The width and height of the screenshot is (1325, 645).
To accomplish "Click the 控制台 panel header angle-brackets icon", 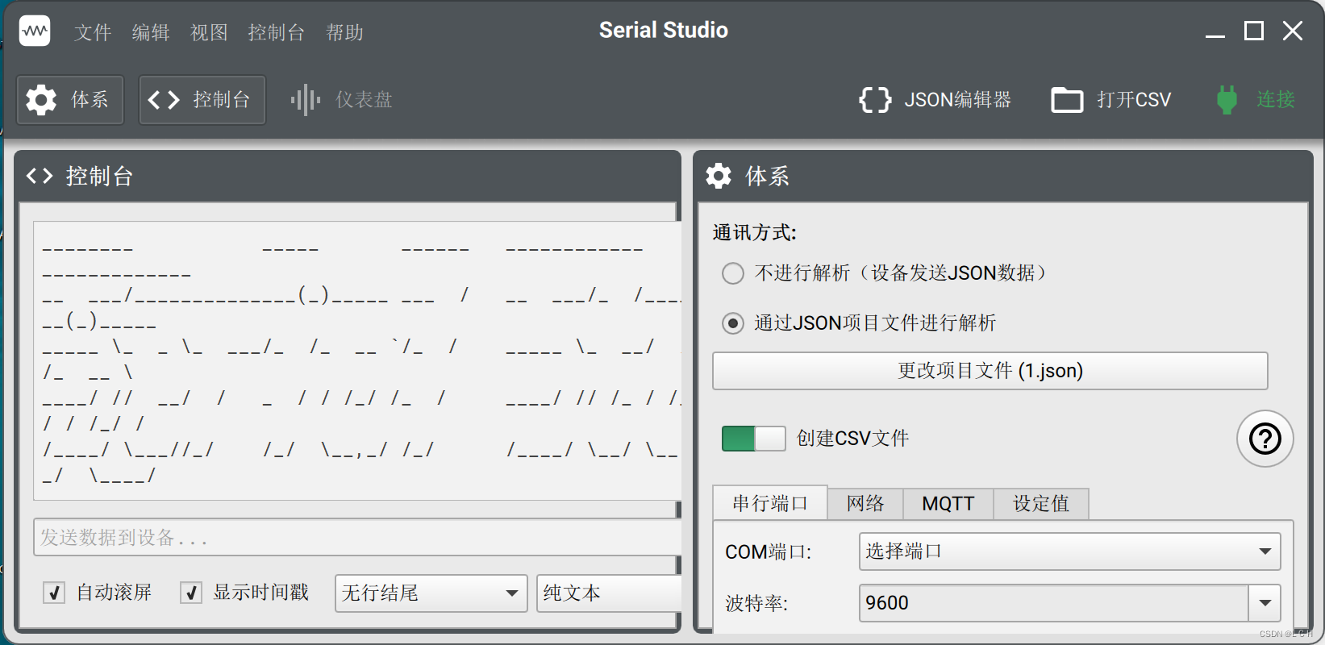I will point(40,176).
